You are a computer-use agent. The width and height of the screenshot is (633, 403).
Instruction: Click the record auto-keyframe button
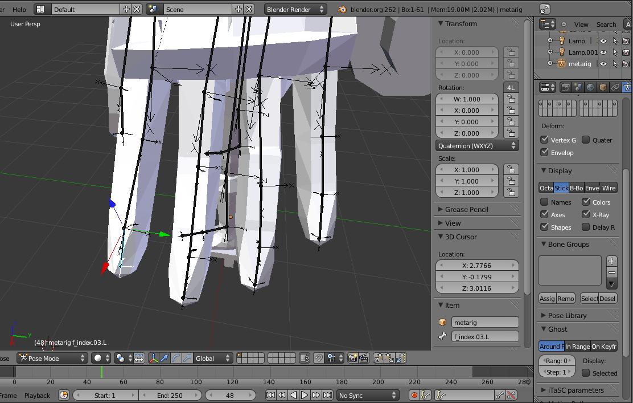pyautogui.click(x=414, y=396)
